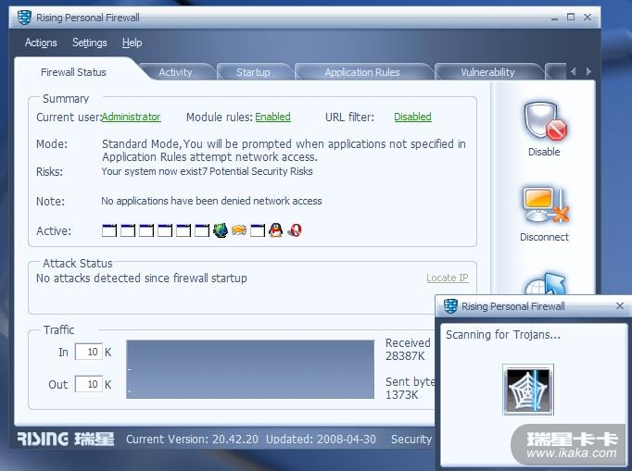The image size is (632, 471).
Task: Click the Disable firewall shield icon
Action: tap(545, 121)
